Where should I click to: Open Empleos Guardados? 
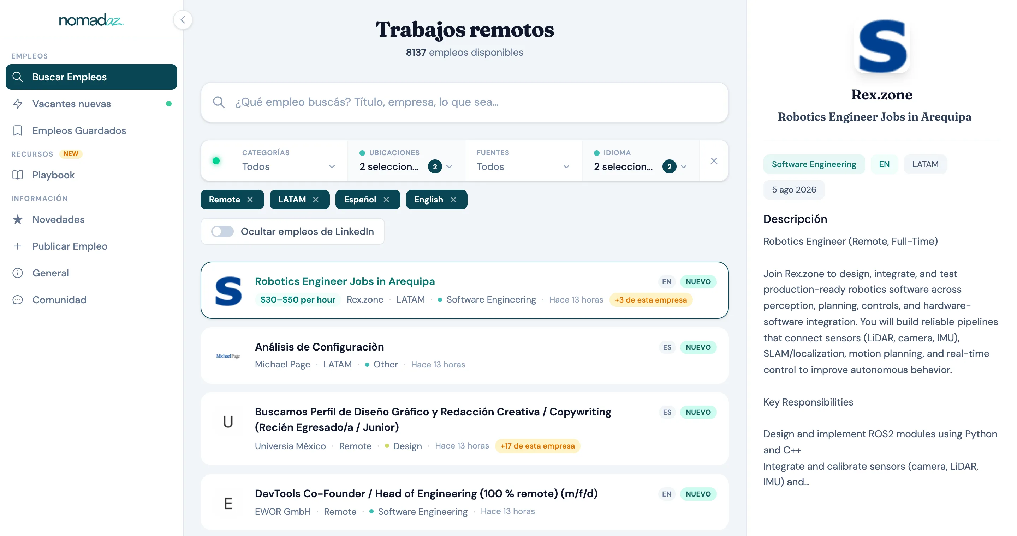pyautogui.click(x=91, y=130)
